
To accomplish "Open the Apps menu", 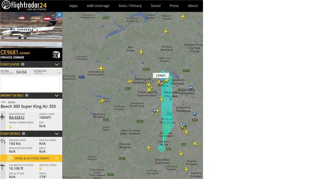I will [73, 6].
